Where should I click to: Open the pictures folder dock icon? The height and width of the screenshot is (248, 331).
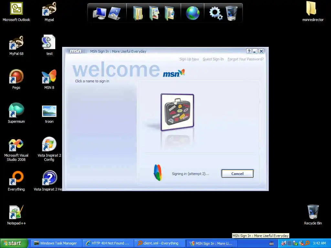tap(154, 13)
